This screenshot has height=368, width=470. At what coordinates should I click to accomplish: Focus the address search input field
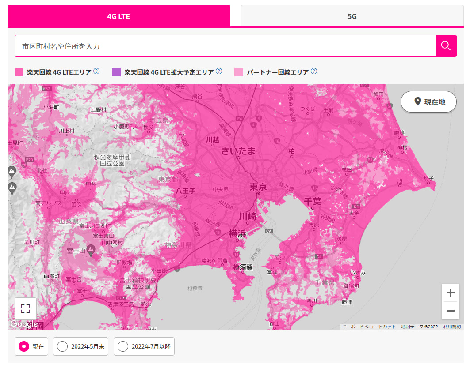[x=225, y=46]
